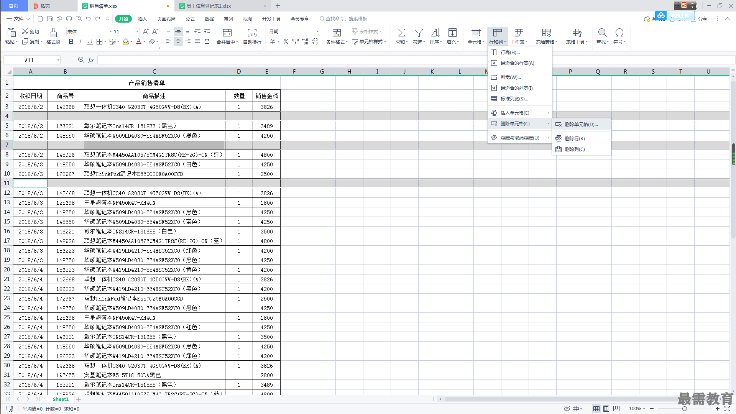736x414 pixels.
Task: Click the zoom slider handle
Action: pos(685,409)
